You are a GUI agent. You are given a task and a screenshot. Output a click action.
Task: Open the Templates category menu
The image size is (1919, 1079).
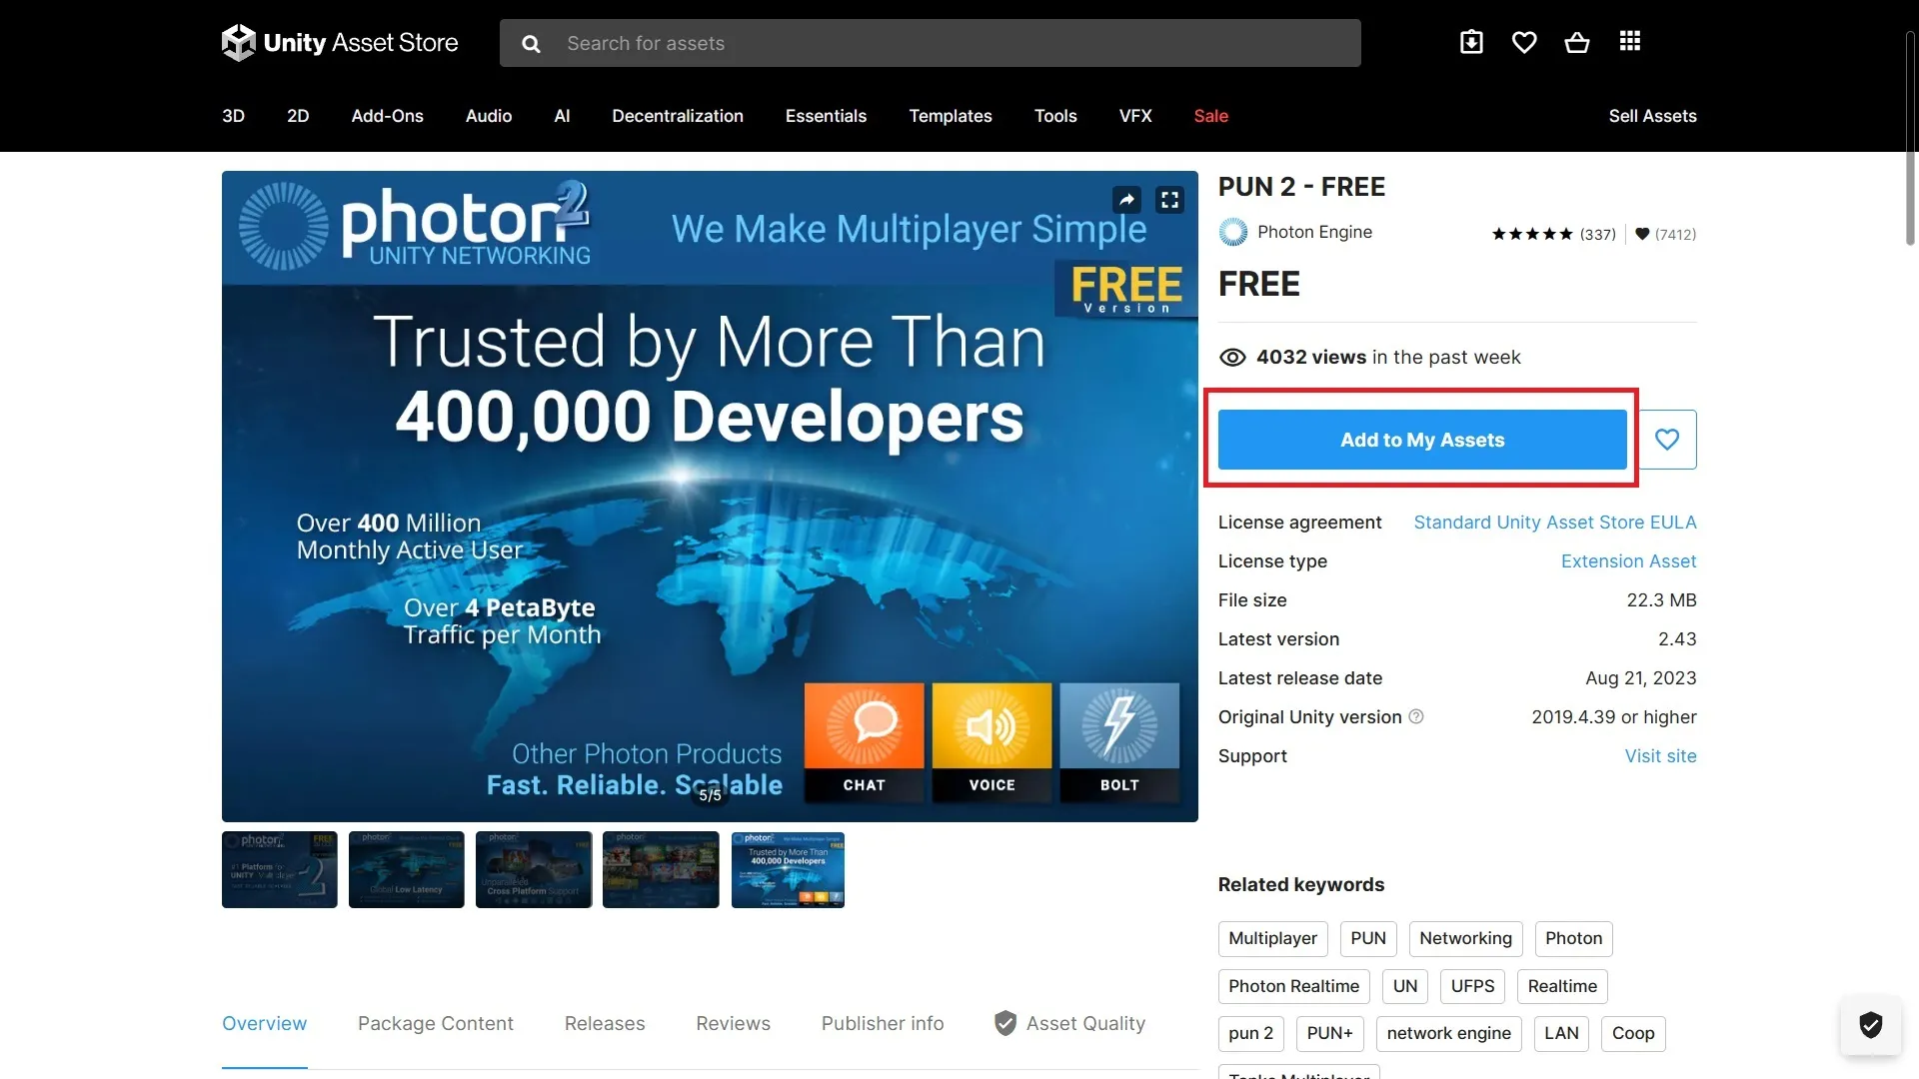[x=951, y=116]
